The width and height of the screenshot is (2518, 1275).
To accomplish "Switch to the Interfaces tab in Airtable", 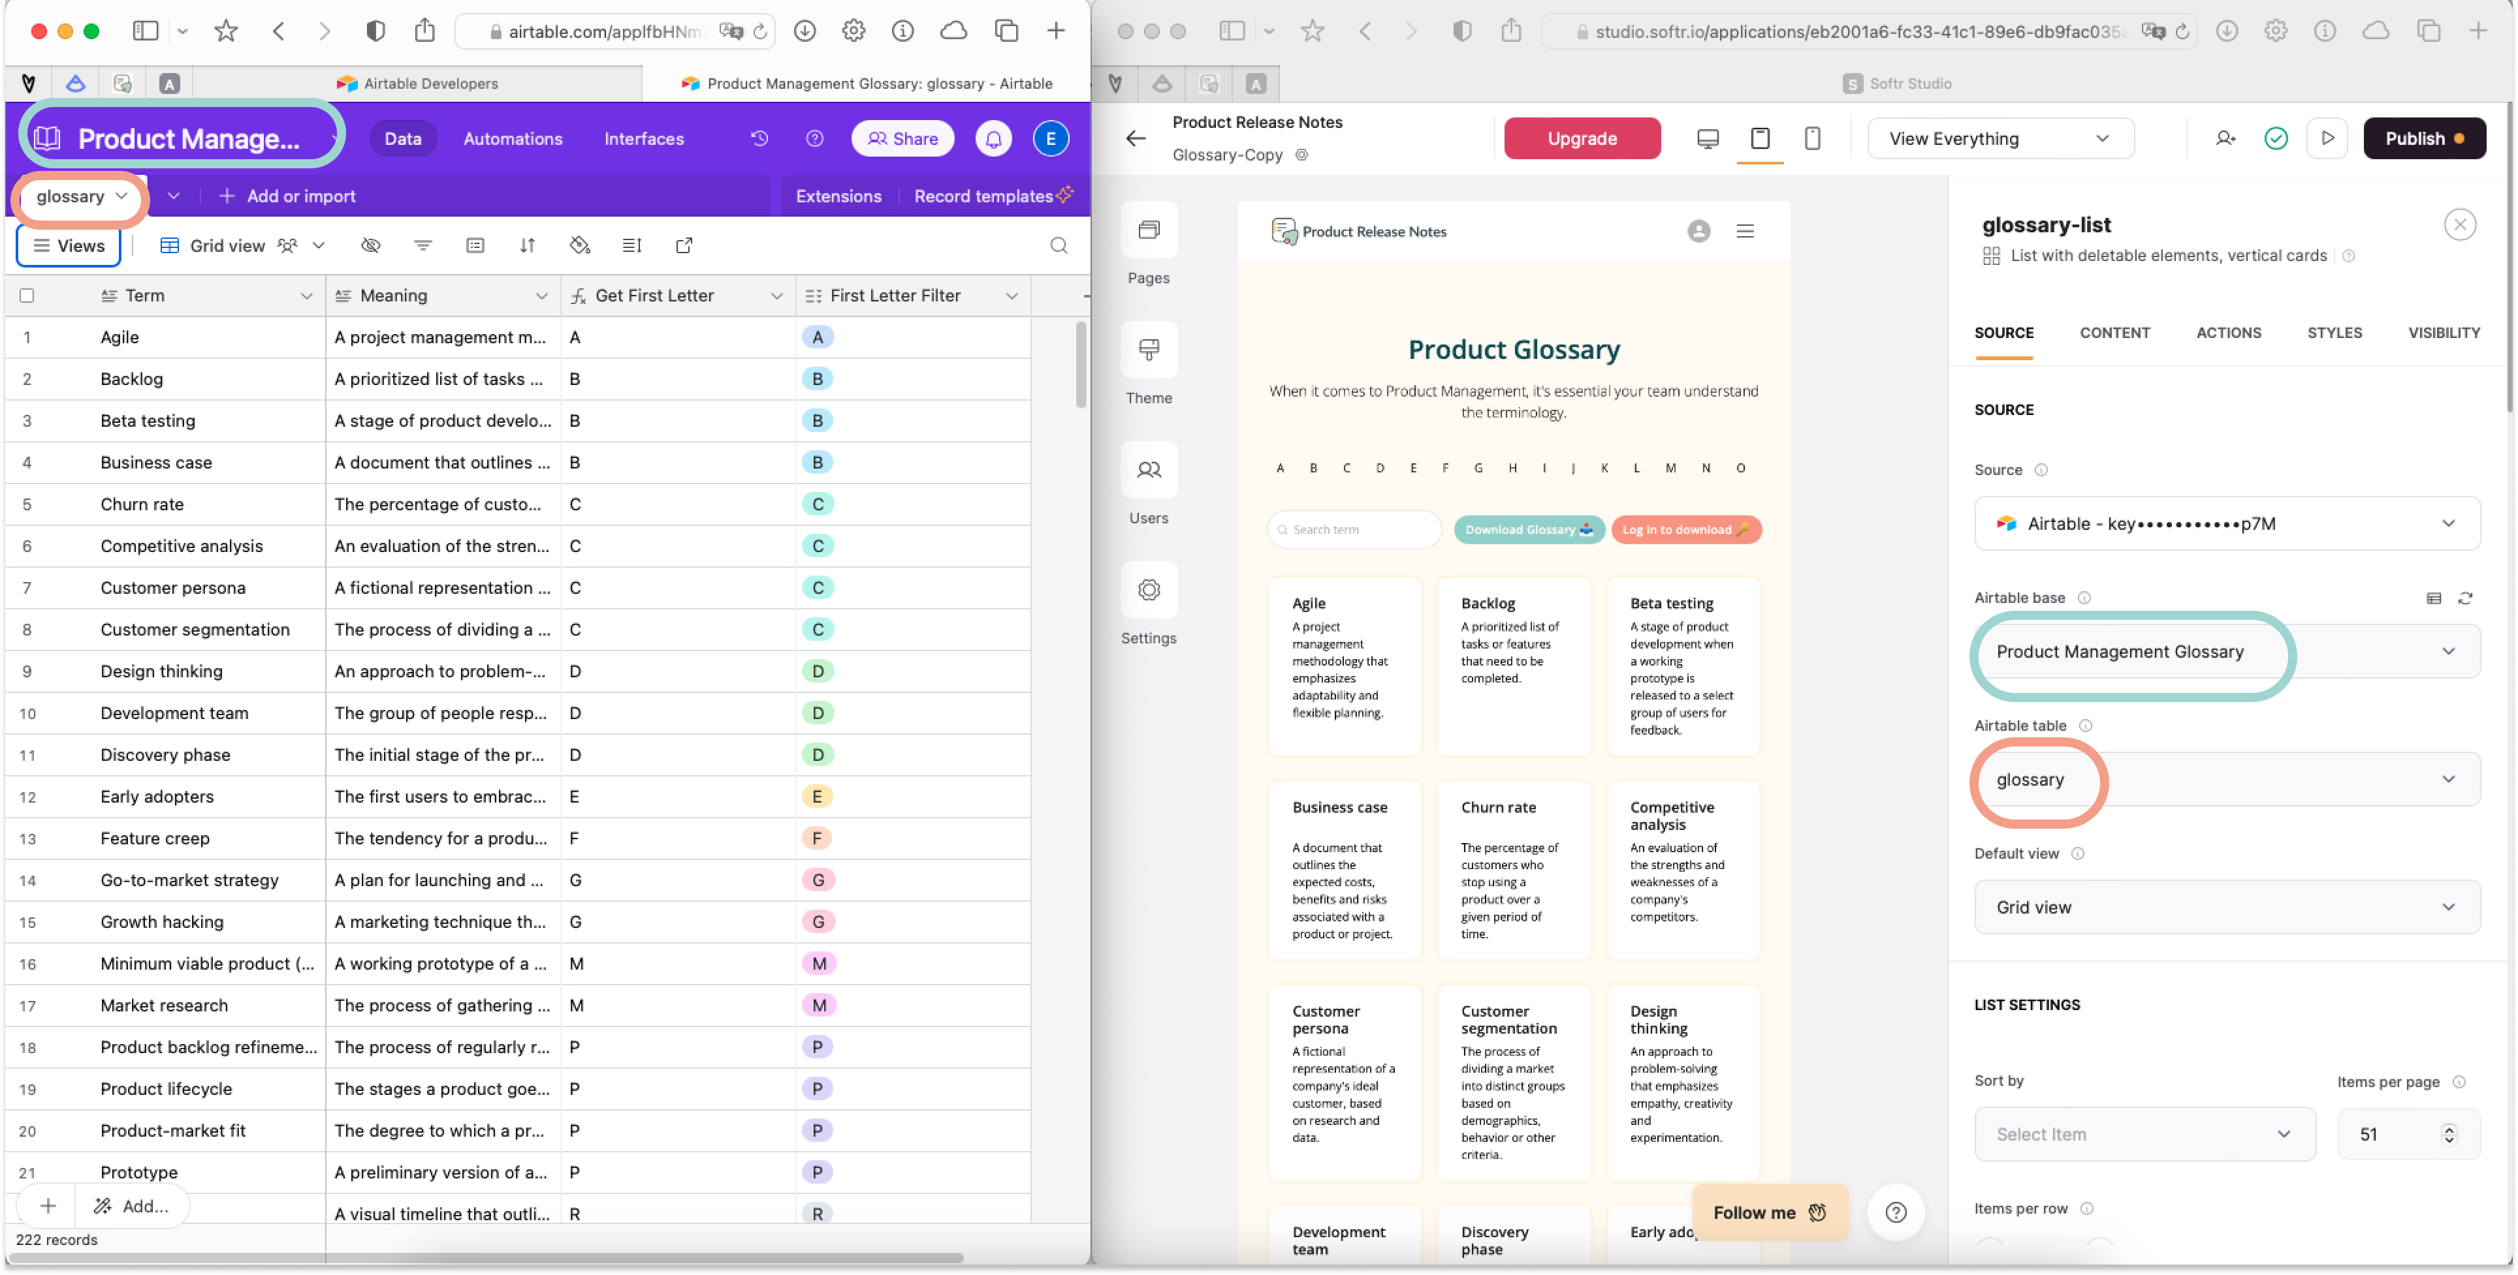I will click(644, 139).
